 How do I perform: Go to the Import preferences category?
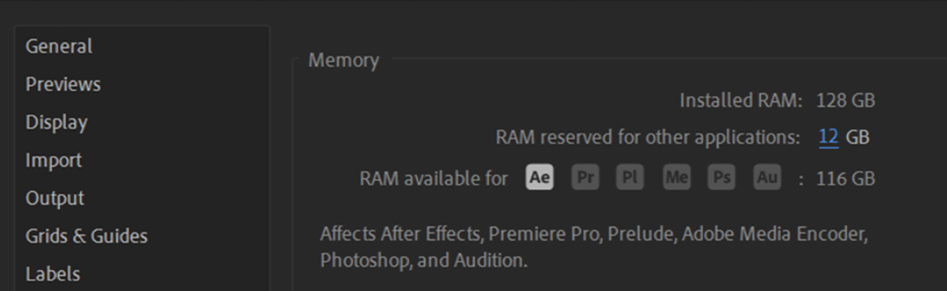pos(54,160)
